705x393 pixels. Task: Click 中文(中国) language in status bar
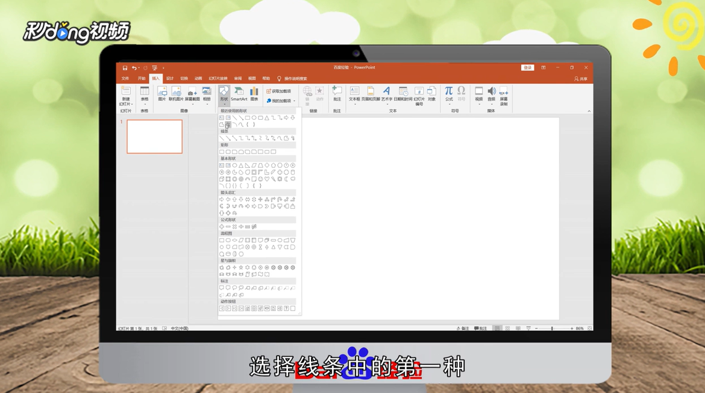pyautogui.click(x=180, y=329)
